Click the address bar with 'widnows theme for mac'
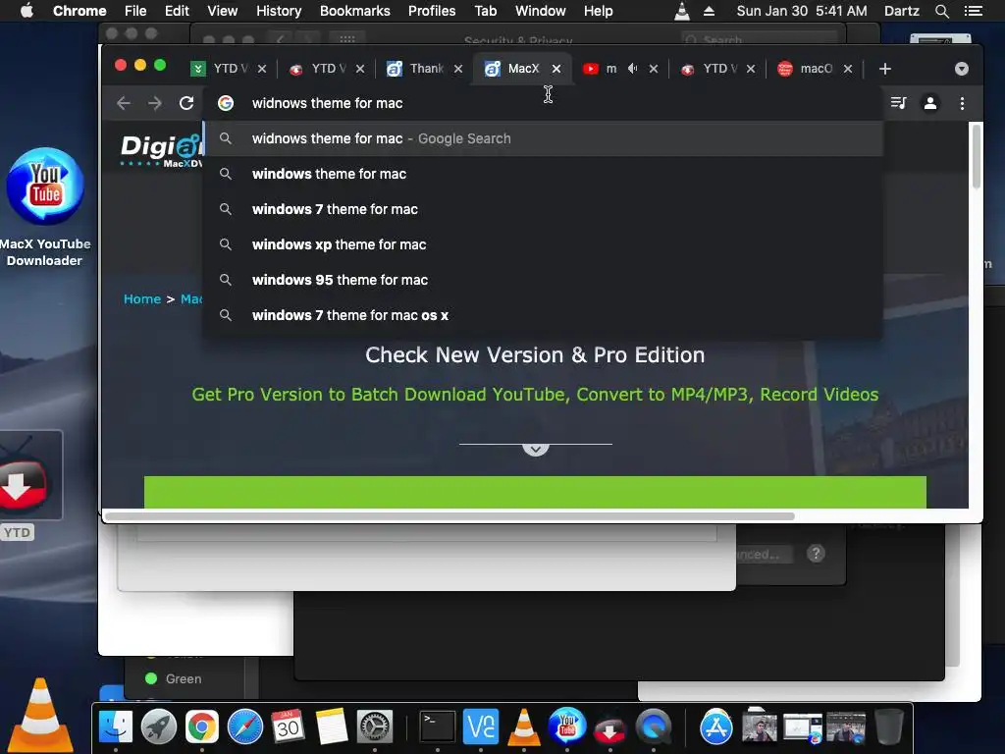 point(544,103)
